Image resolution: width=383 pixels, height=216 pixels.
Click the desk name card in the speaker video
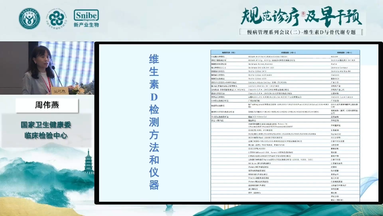60,91
